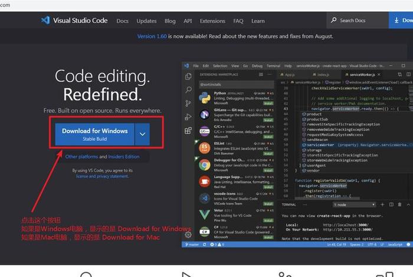
Task: Open the Other platforms link
Action: coord(81,157)
